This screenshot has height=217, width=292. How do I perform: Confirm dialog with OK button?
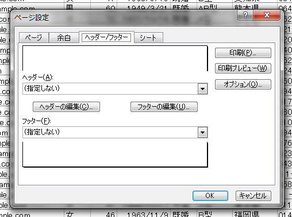(210, 196)
